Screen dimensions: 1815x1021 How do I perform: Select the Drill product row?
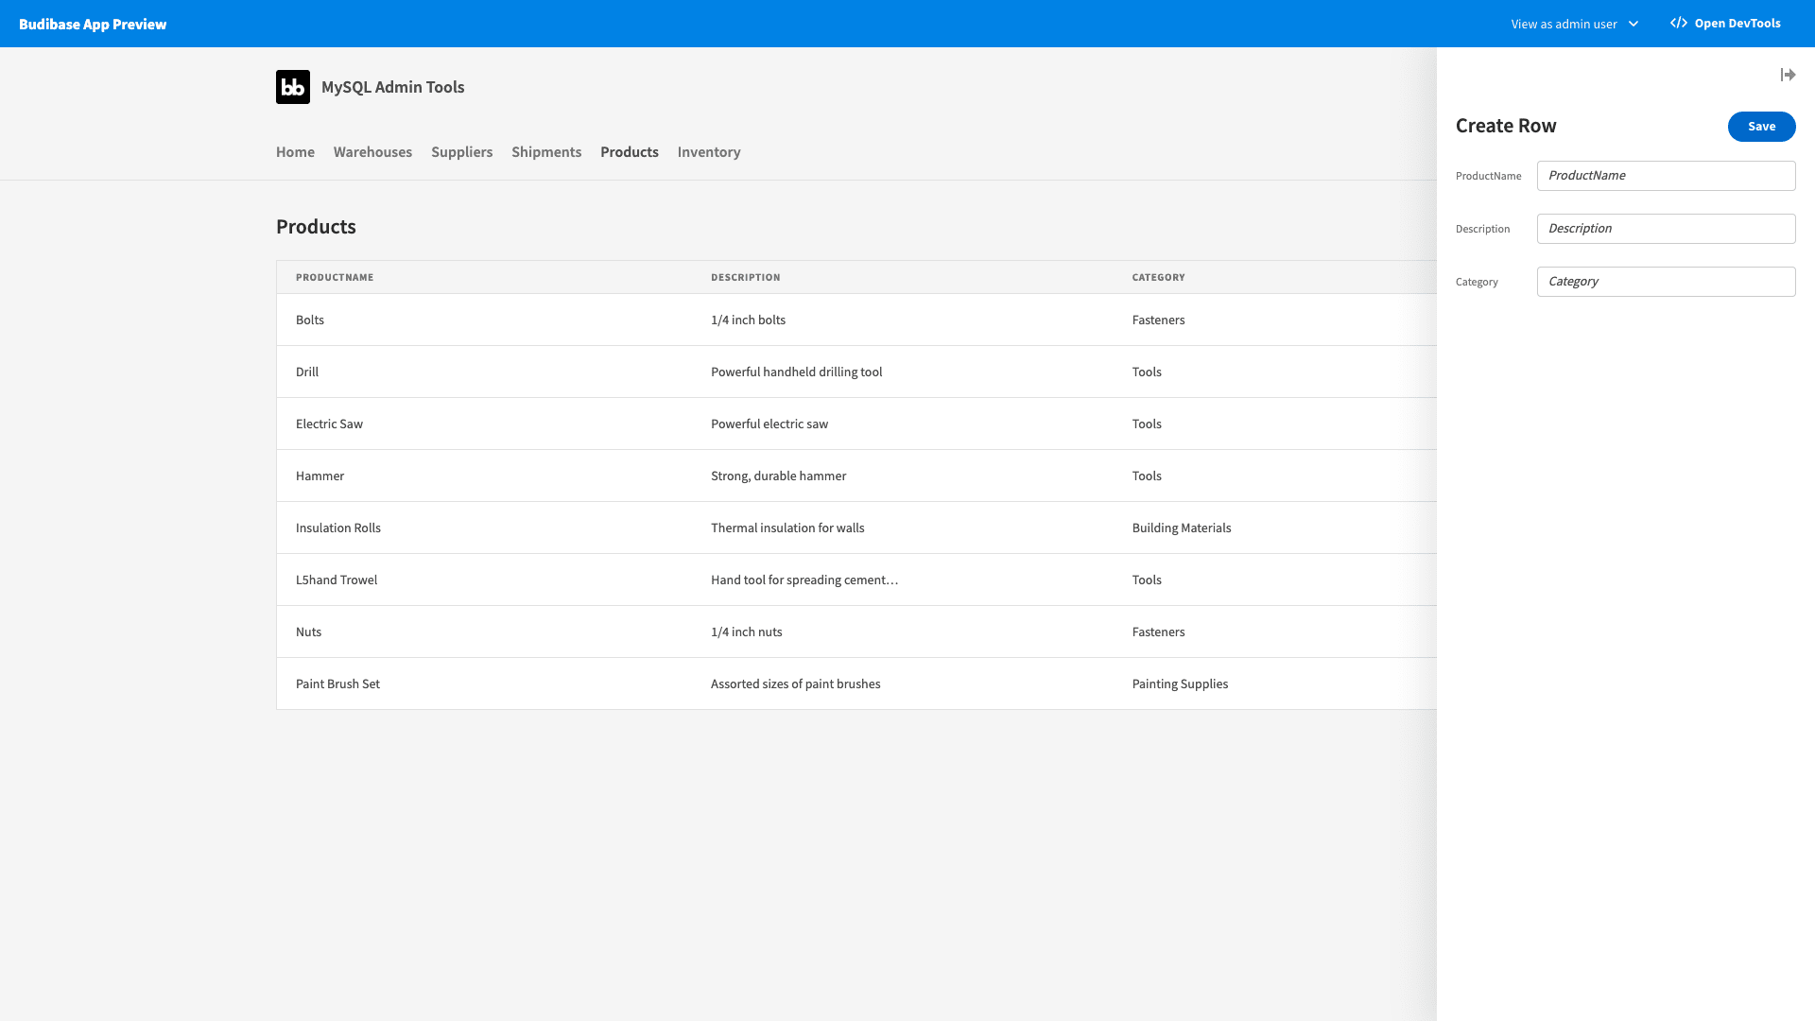pos(856,372)
